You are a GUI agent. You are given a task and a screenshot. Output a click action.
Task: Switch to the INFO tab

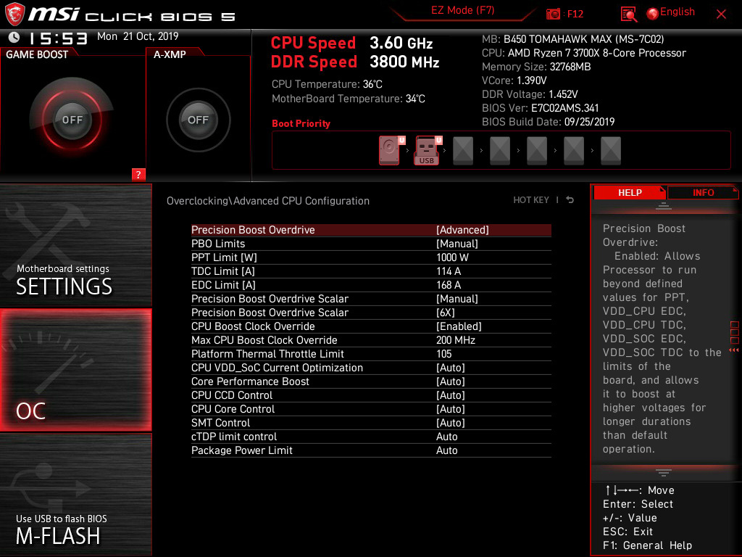[x=703, y=192]
